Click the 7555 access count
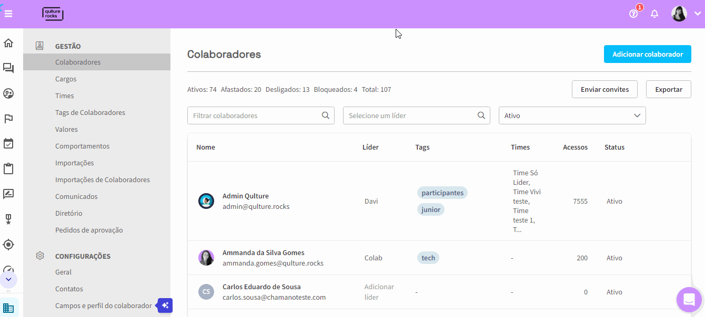 (x=580, y=201)
